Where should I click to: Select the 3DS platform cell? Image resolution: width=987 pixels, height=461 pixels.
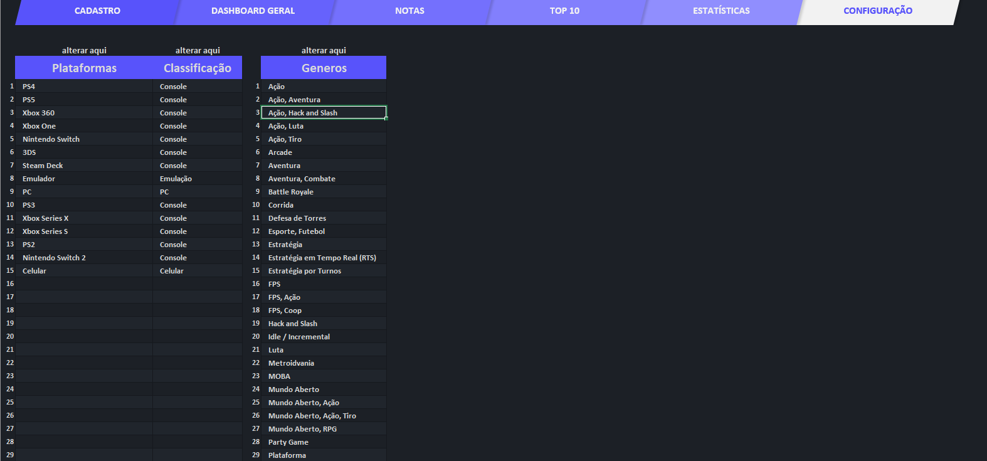pos(84,152)
